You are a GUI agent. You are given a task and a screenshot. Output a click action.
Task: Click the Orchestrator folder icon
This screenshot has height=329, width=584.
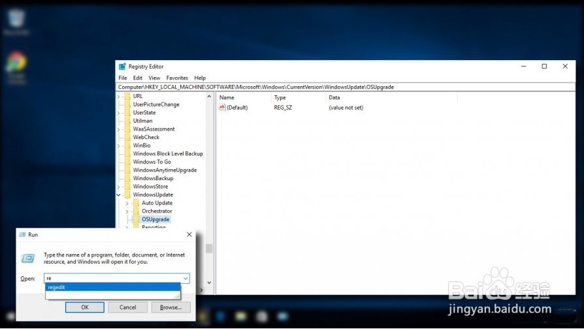[x=136, y=211]
